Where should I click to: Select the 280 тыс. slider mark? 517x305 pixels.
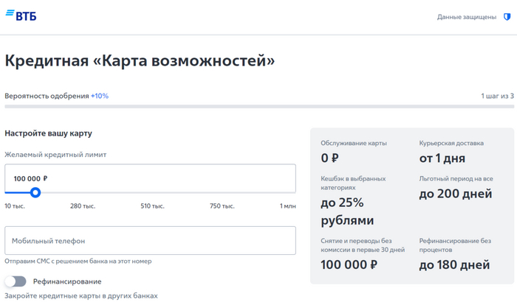[x=81, y=206]
